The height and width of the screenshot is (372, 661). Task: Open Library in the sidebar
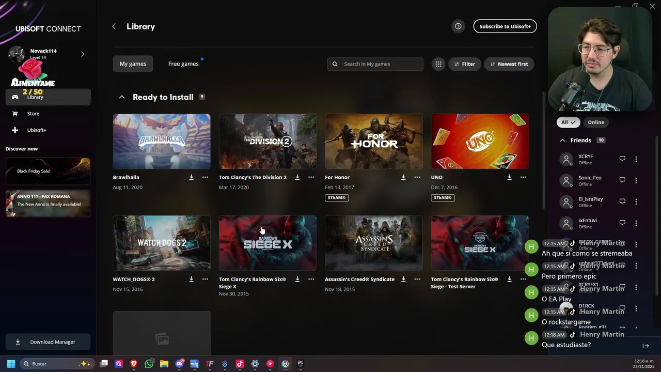[48, 97]
